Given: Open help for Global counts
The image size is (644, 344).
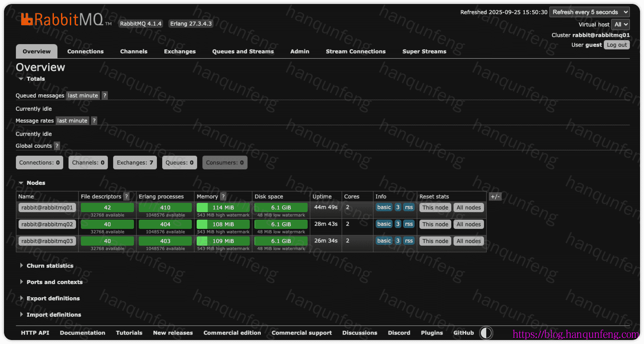Looking at the screenshot, I should point(57,146).
